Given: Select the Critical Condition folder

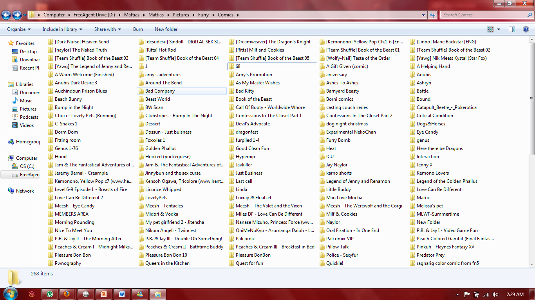Looking at the screenshot, I should pyautogui.click(x=435, y=116).
